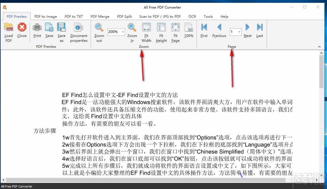Screen dimensions: 327x189
Task: Open the Help tab
Action: (x=224, y=17)
